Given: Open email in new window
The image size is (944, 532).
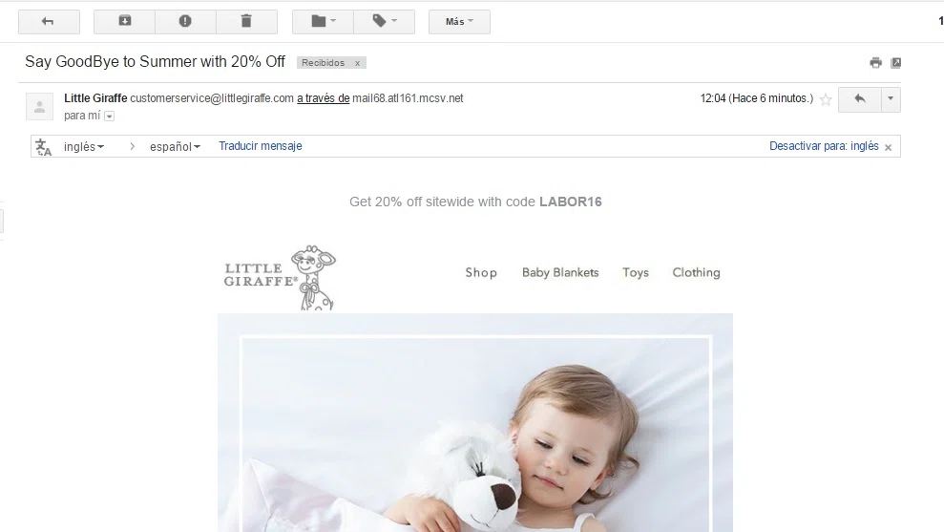Looking at the screenshot, I should click(x=896, y=63).
